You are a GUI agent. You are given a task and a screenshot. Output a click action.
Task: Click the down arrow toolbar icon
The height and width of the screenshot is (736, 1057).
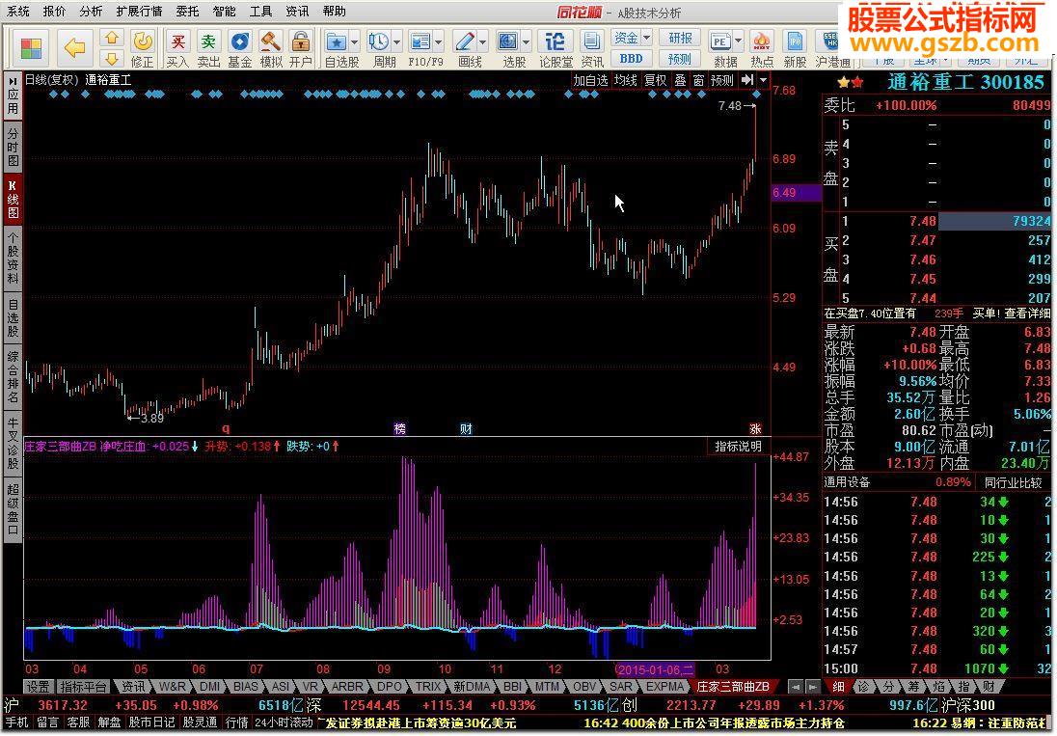click(113, 57)
